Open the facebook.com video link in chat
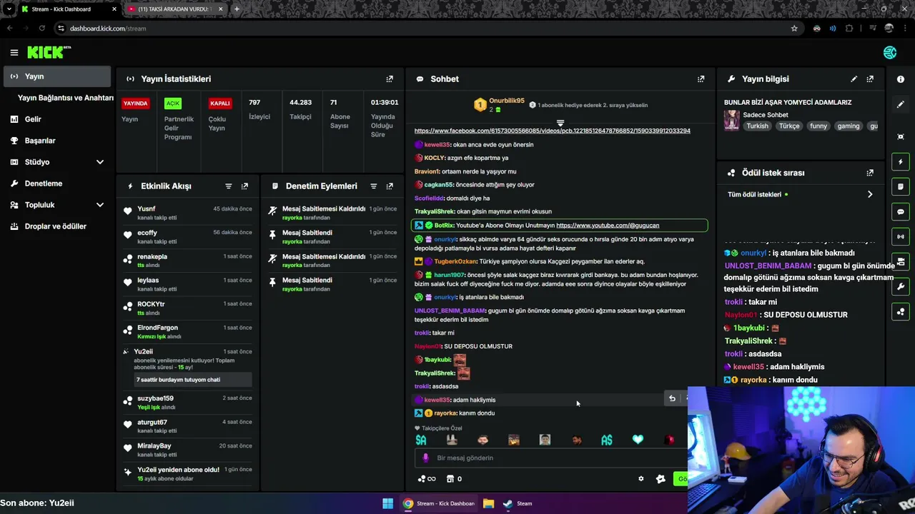 pos(553,131)
